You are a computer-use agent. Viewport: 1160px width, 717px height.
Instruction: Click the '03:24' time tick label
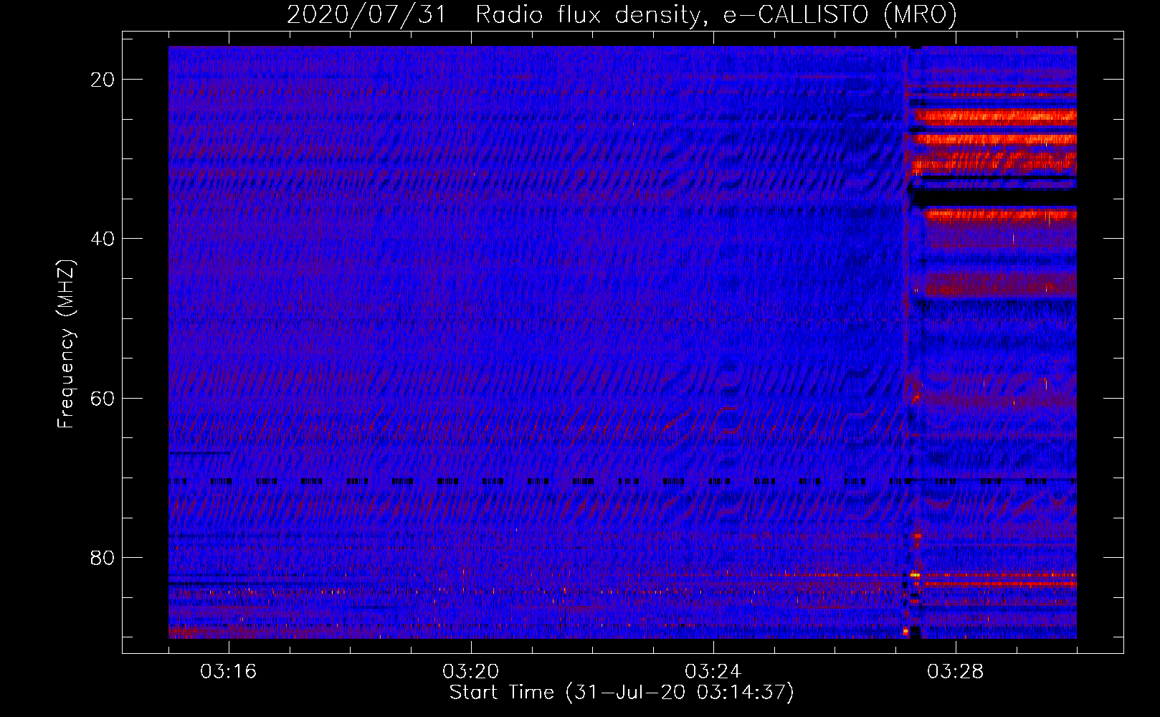(713, 672)
